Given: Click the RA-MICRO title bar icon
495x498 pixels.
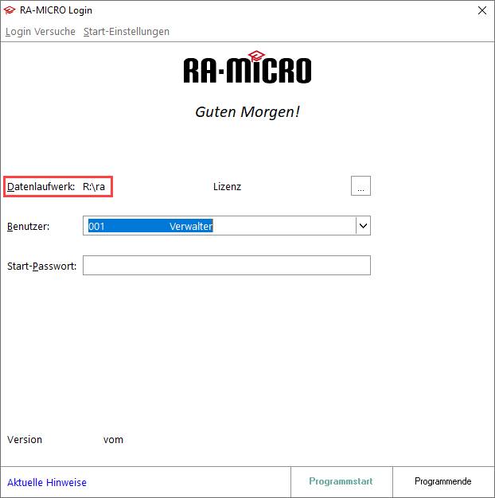Looking at the screenshot, I should pos(10,10).
